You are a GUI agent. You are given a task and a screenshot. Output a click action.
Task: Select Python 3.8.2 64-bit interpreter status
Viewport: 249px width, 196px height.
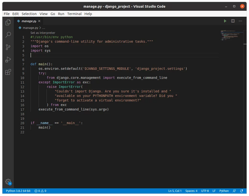[18, 191]
